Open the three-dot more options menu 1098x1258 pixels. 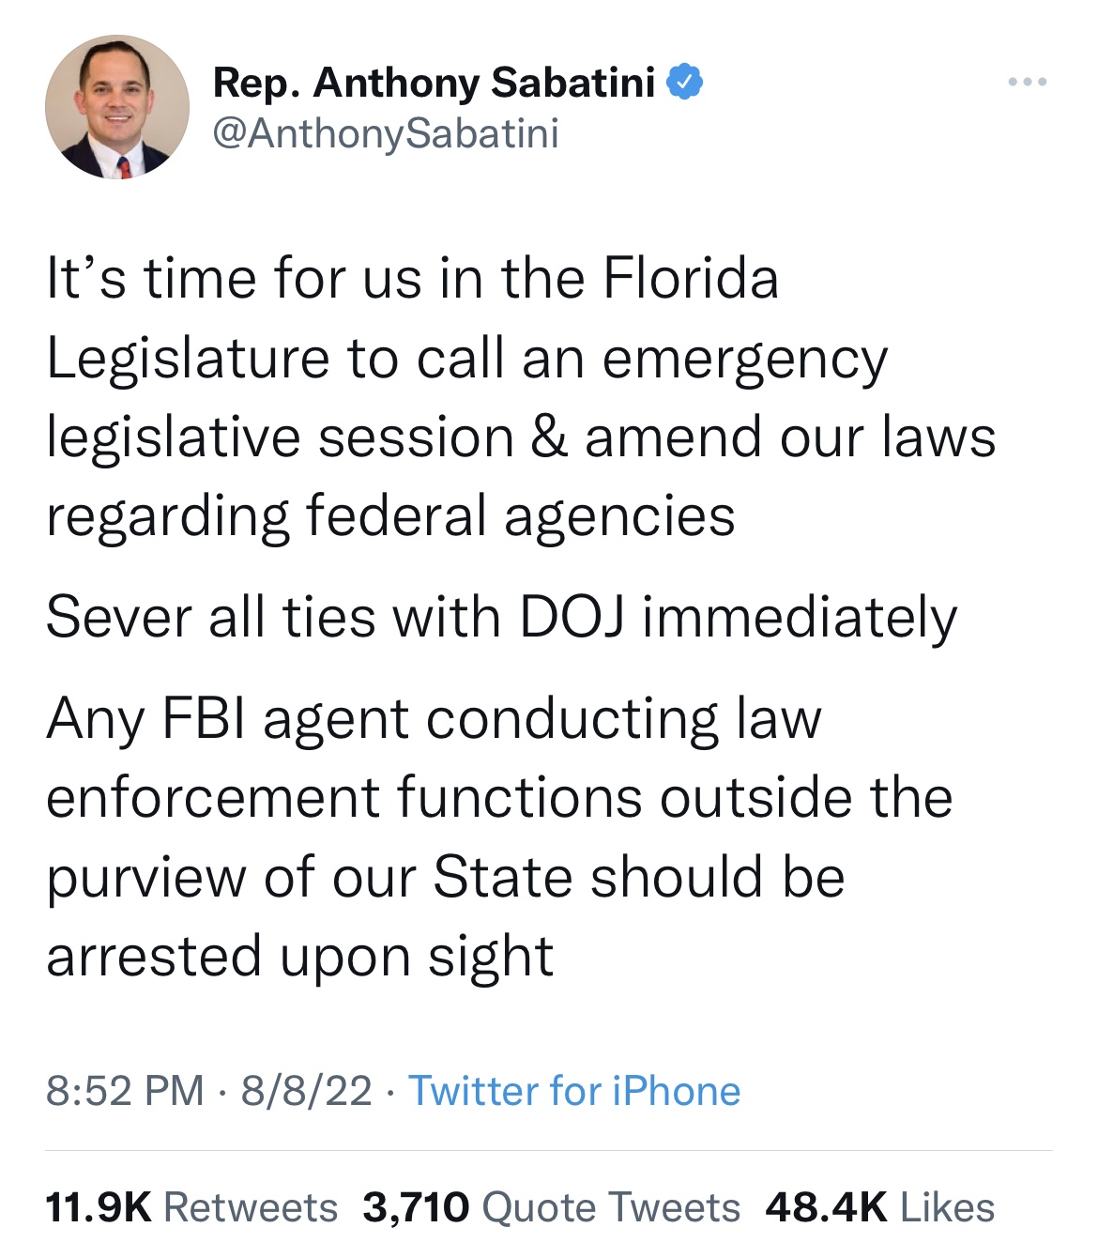[x=1027, y=83]
